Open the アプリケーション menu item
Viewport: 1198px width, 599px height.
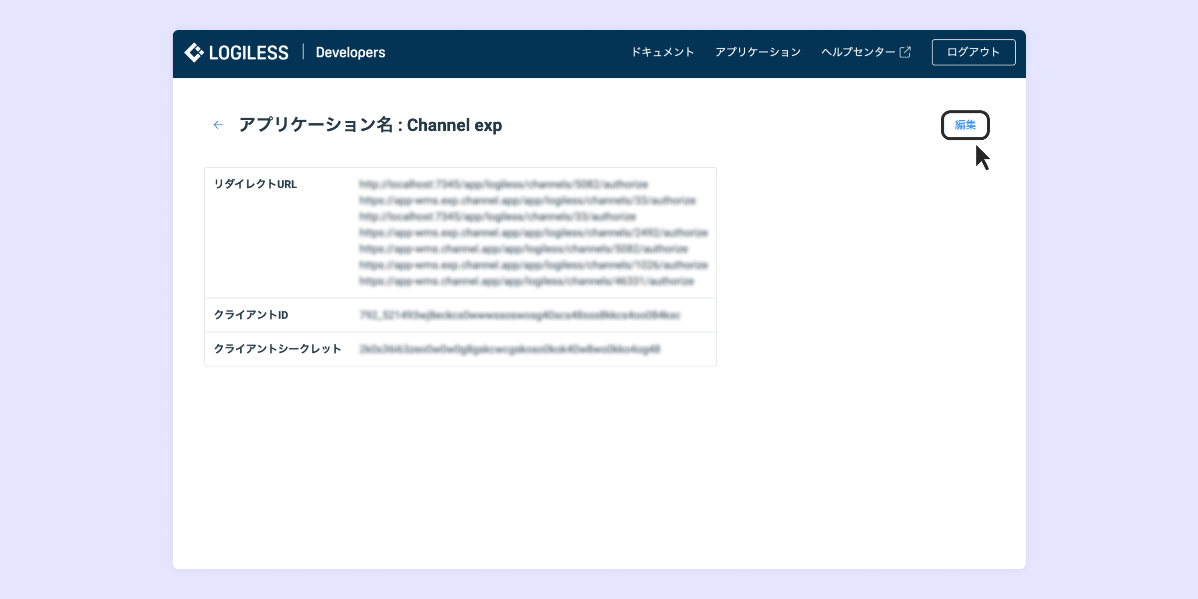(x=758, y=52)
